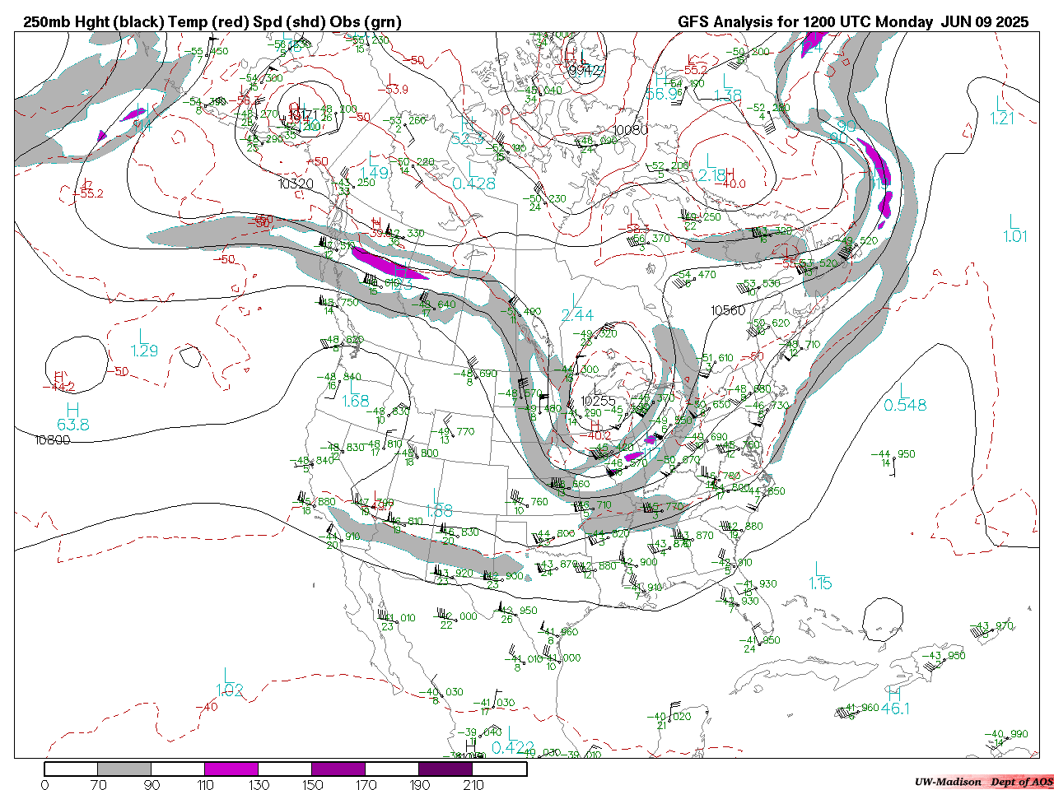Click the cyan "1.01" low value
Image resolution: width=1054 pixels, height=790 pixels.
(1015, 236)
